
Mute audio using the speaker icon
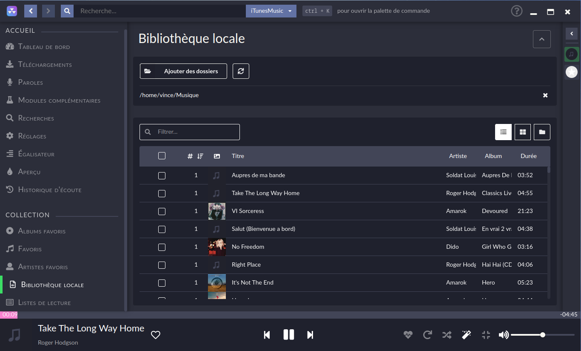click(504, 335)
